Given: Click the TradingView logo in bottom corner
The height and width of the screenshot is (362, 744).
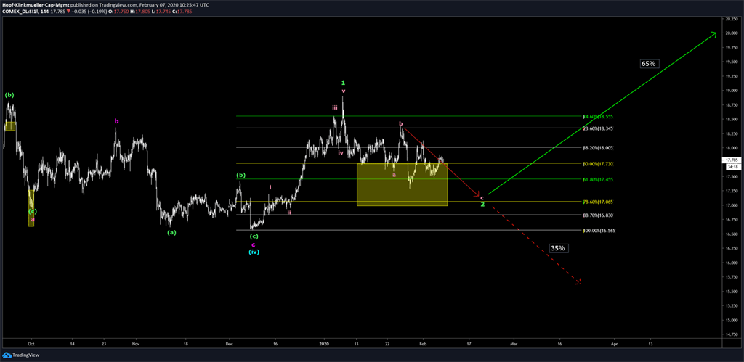Looking at the screenshot, I should click(21, 355).
